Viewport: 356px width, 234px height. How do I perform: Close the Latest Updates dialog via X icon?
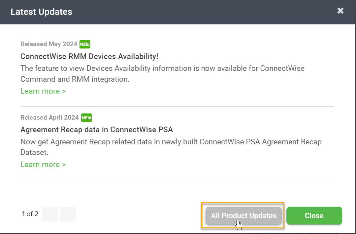pos(340,11)
